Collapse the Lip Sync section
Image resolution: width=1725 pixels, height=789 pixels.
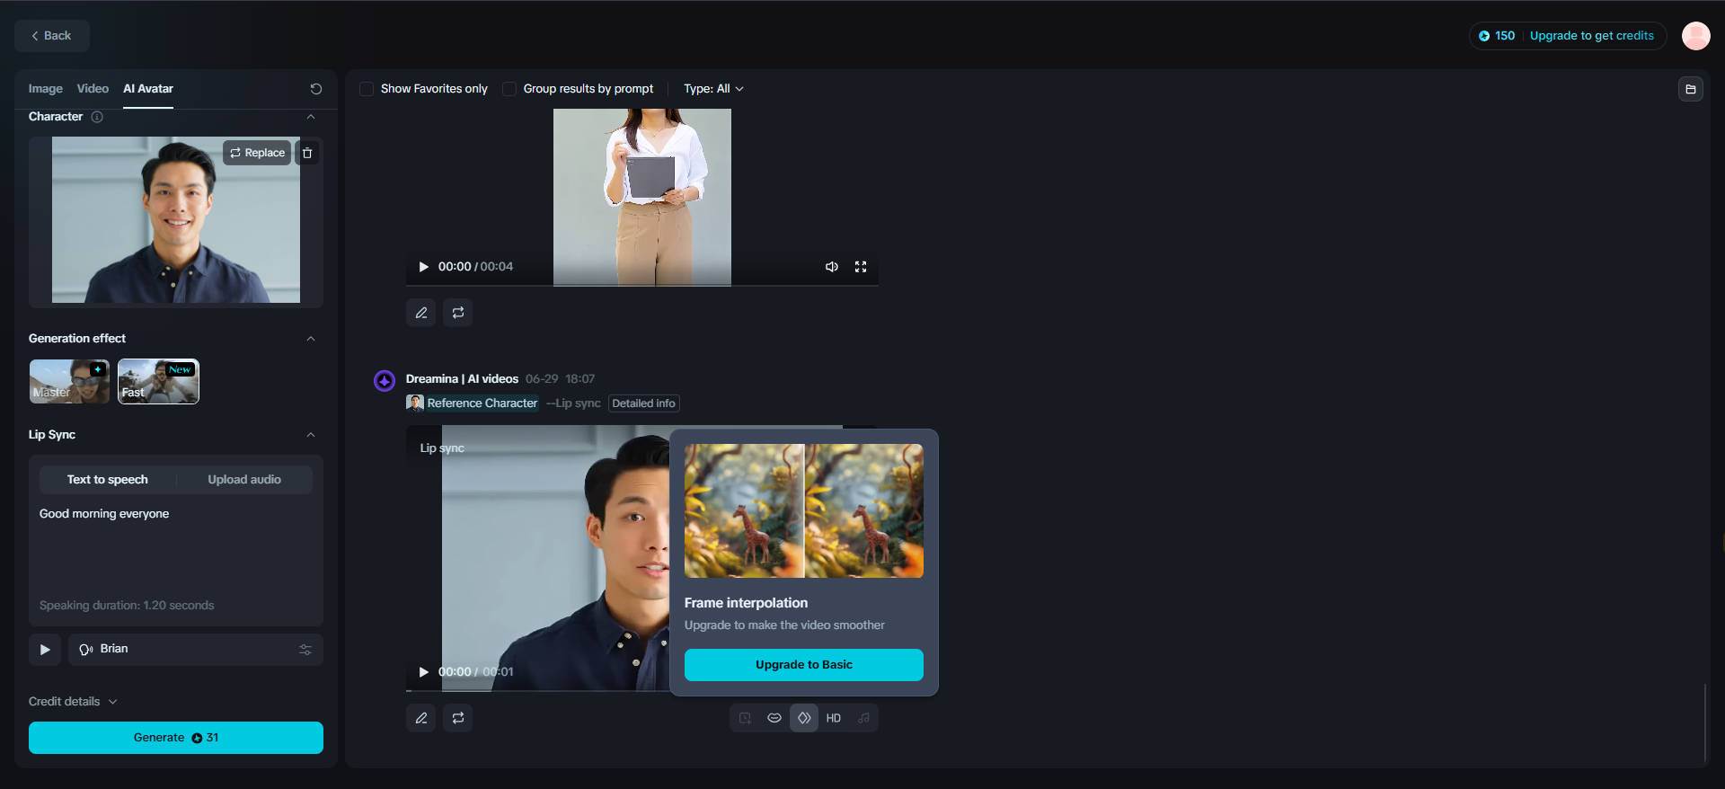tap(311, 435)
